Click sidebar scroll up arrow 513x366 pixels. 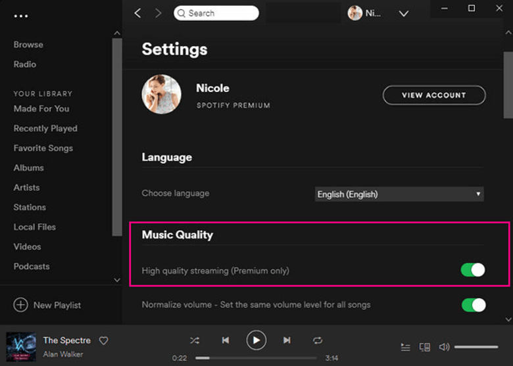click(117, 33)
